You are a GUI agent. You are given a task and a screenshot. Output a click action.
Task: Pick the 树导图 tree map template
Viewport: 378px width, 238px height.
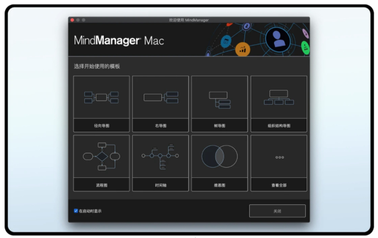220,104
